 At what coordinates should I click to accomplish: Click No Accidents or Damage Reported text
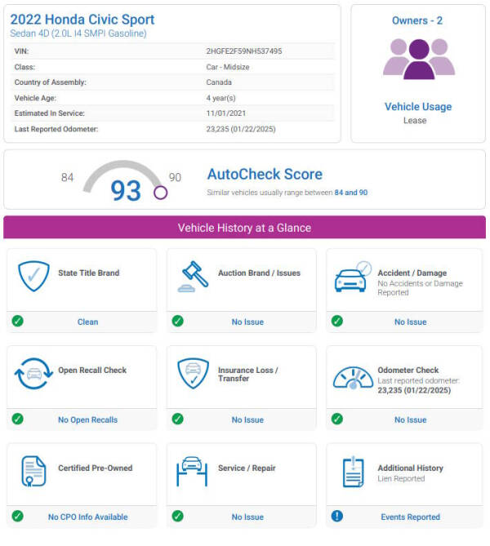pyautogui.click(x=420, y=288)
